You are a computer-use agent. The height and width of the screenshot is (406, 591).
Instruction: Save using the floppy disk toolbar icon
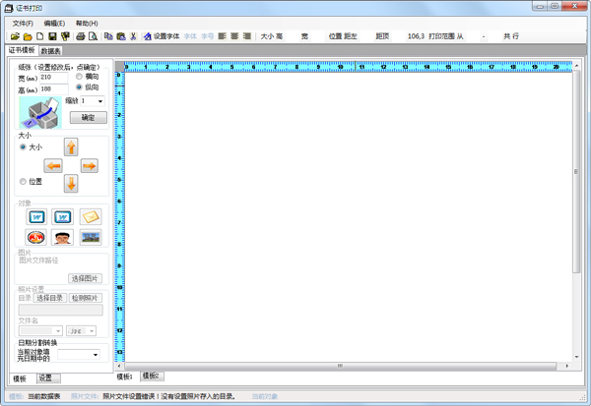pos(52,36)
